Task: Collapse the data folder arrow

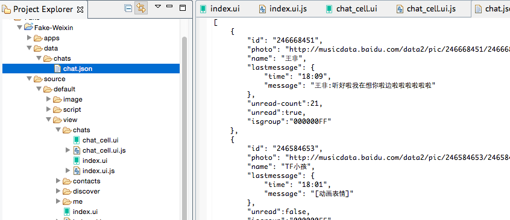Action: 30,48
